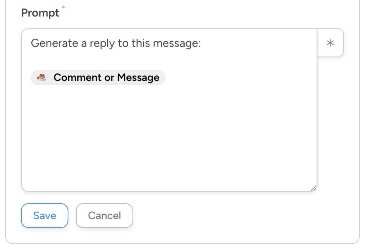The height and width of the screenshot is (248, 365).
Task: Save the prompt configuration
Action: pyautogui.click(x=44, y=216)
